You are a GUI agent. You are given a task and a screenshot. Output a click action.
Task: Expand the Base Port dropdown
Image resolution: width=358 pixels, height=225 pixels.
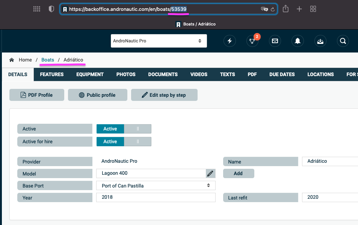pos(156,186)
